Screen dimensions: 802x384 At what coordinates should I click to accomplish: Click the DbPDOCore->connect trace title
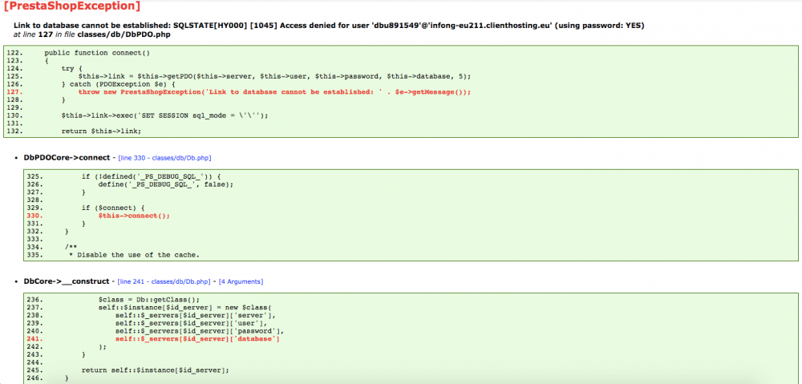[67, 158]
